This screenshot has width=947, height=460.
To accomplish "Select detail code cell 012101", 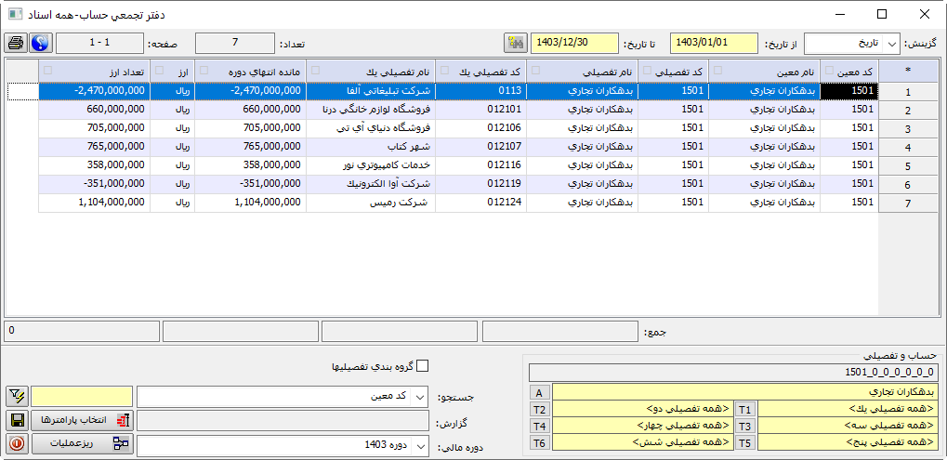I will coord(481,110).
